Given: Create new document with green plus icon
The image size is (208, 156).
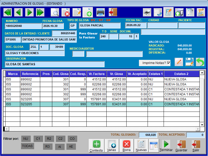Looking at the screenshot, I should [88, 12].
